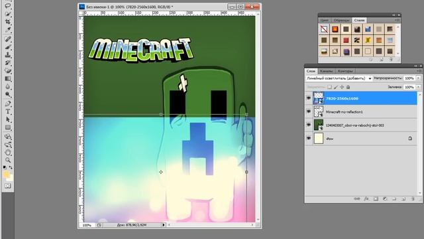The height and width of the screenshot is (239, 424).
Task: Switch to the Образцы tab
Action: pyautogui.click(x=341, y=21)
